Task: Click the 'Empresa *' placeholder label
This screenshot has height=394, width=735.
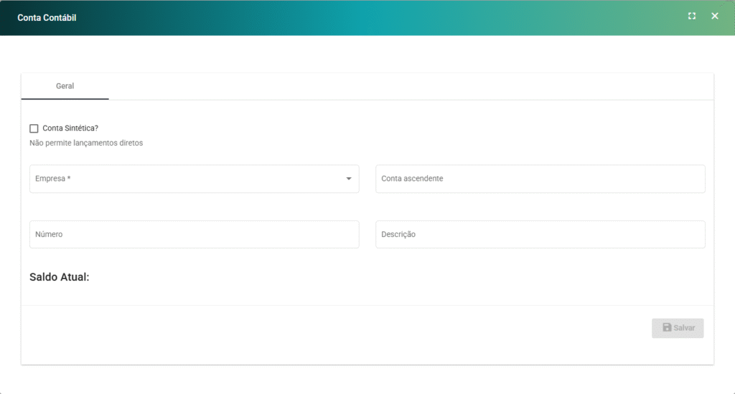Action: (x=52, y=179)
